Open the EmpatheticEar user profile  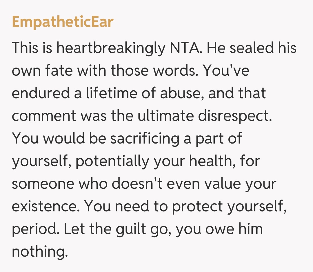pos(63,22)
